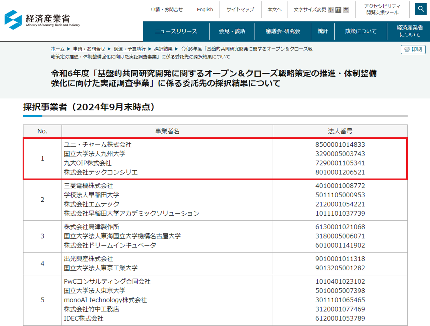Click corporate number 3120001077469
The width and height of the screenshot is (430, 326).
pos(340,309)
